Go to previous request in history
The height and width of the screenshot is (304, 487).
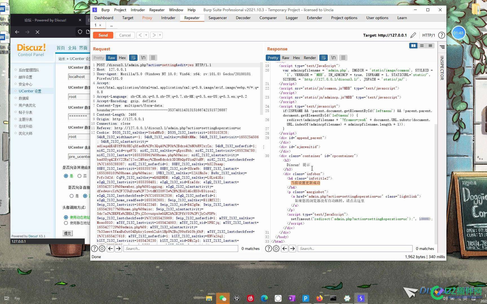[140, 35]
